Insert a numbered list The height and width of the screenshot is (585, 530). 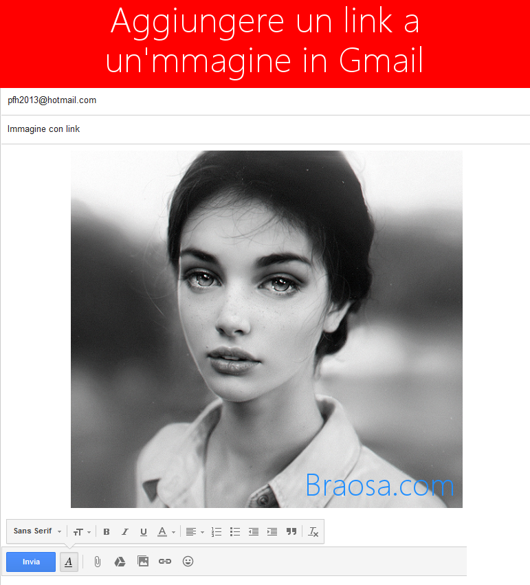tap(217, 531)
